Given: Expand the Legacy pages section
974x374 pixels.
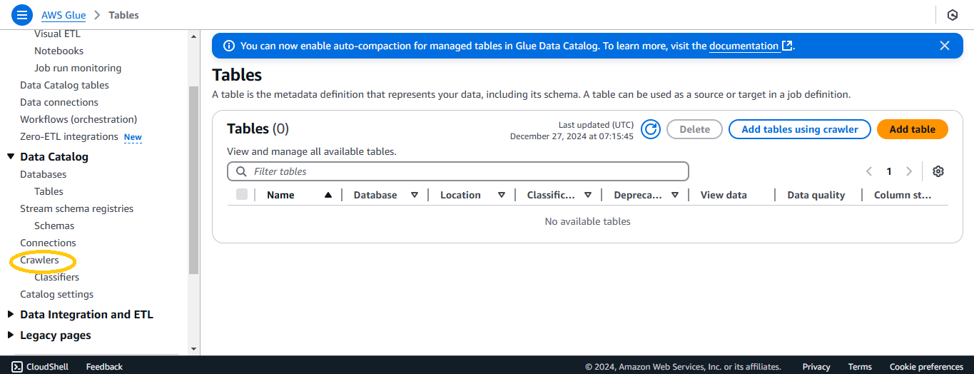Looking at the screenshot, I should [11, 335].
